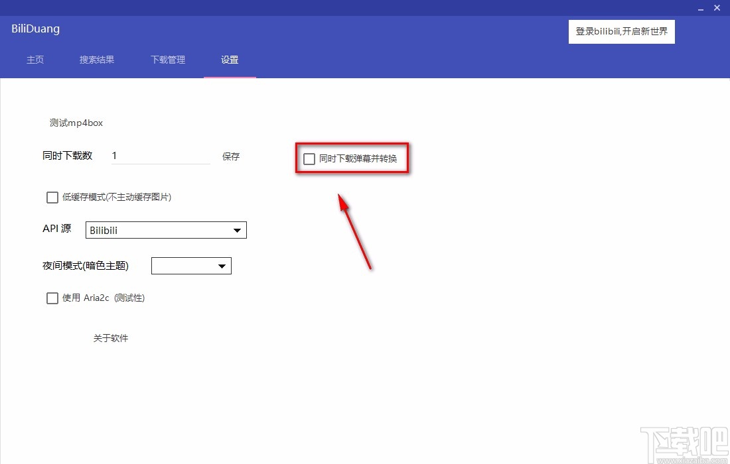Click the highlighted danmaku download checkbox
Image resolution: width=730 pixels, height=464 pixels.
coord(309,158)
